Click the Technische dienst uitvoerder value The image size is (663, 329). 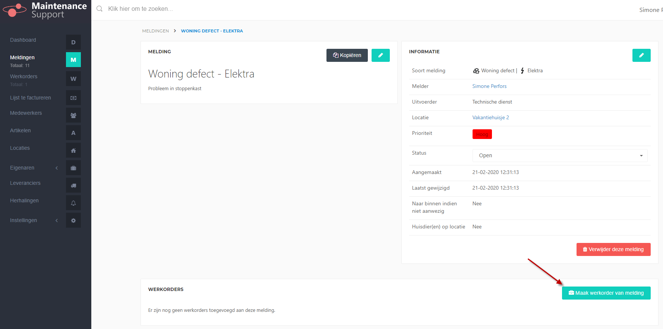click(x=492, y=102)
